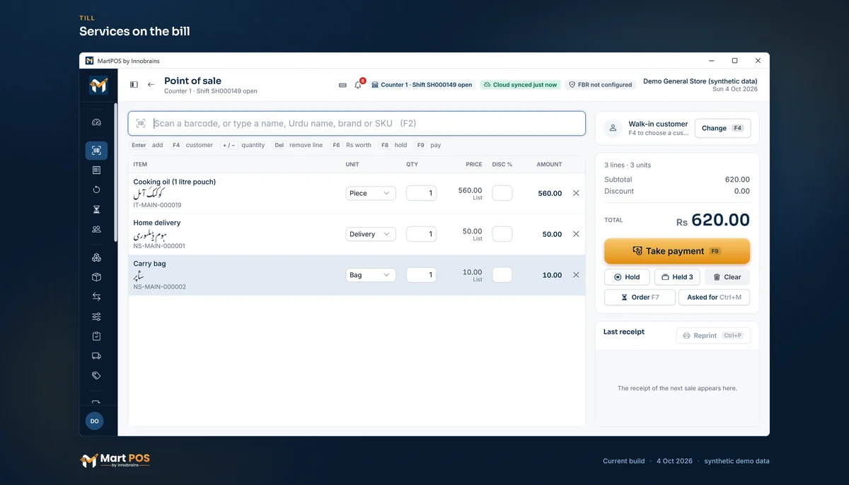Open the swap arrows icon in sidebar

(96, 297)
